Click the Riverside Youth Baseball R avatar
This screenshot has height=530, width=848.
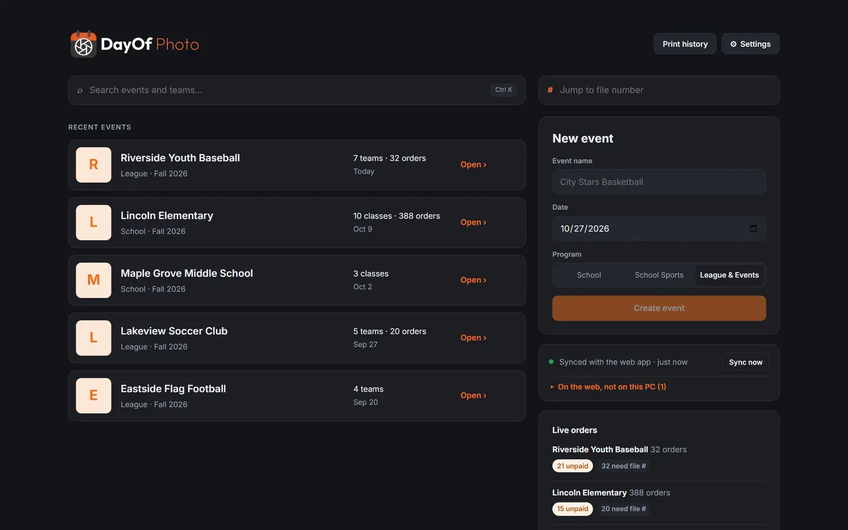[94, 165]
